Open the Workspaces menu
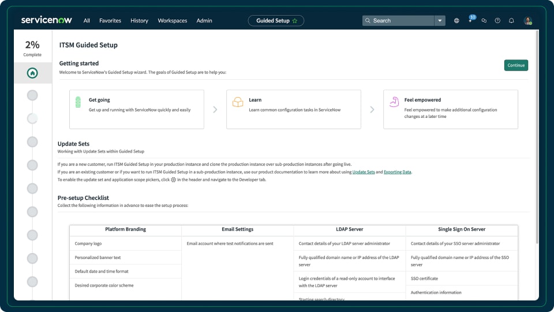 (172, 21)
